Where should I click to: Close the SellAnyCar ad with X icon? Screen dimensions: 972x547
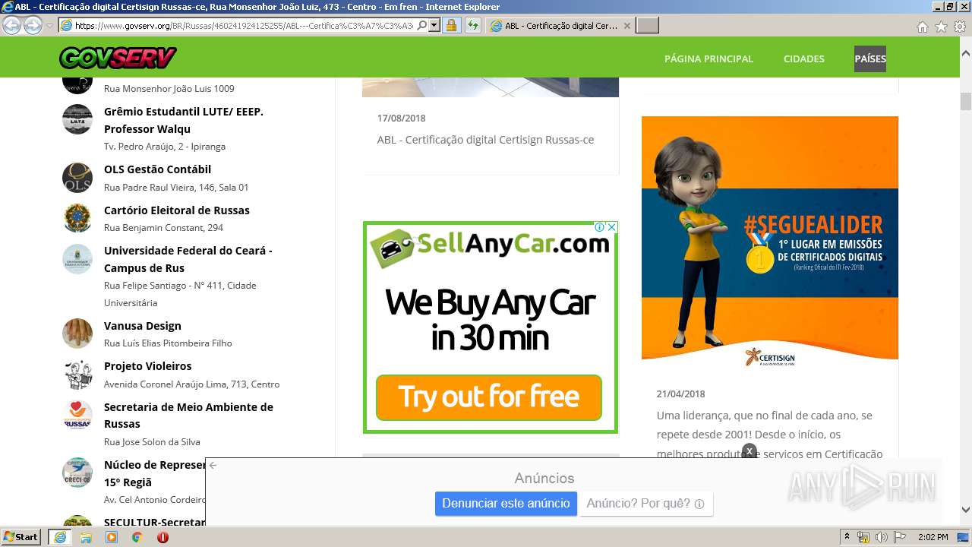[611, 227]
